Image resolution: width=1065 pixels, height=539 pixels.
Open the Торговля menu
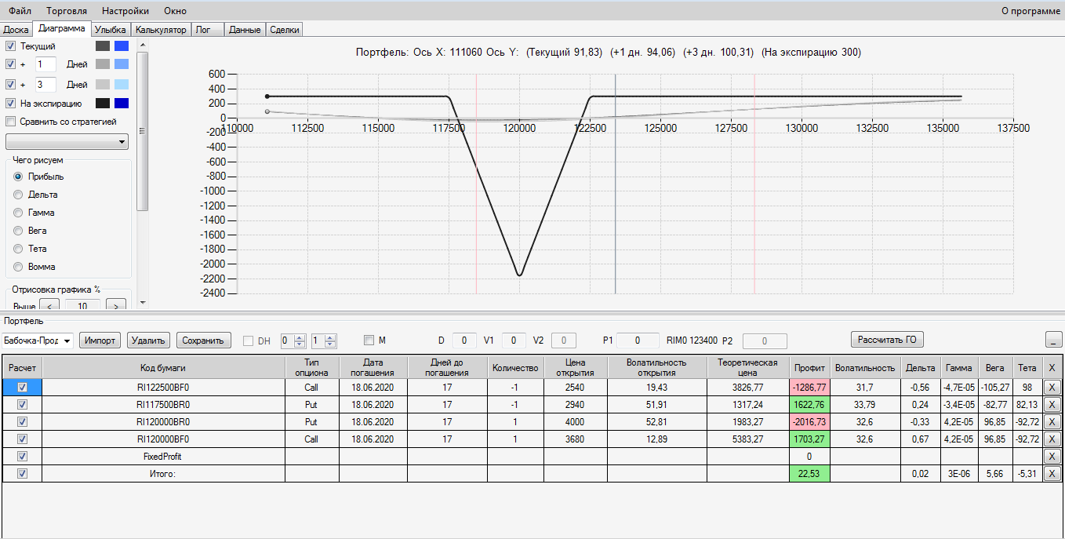coord(67,11)
